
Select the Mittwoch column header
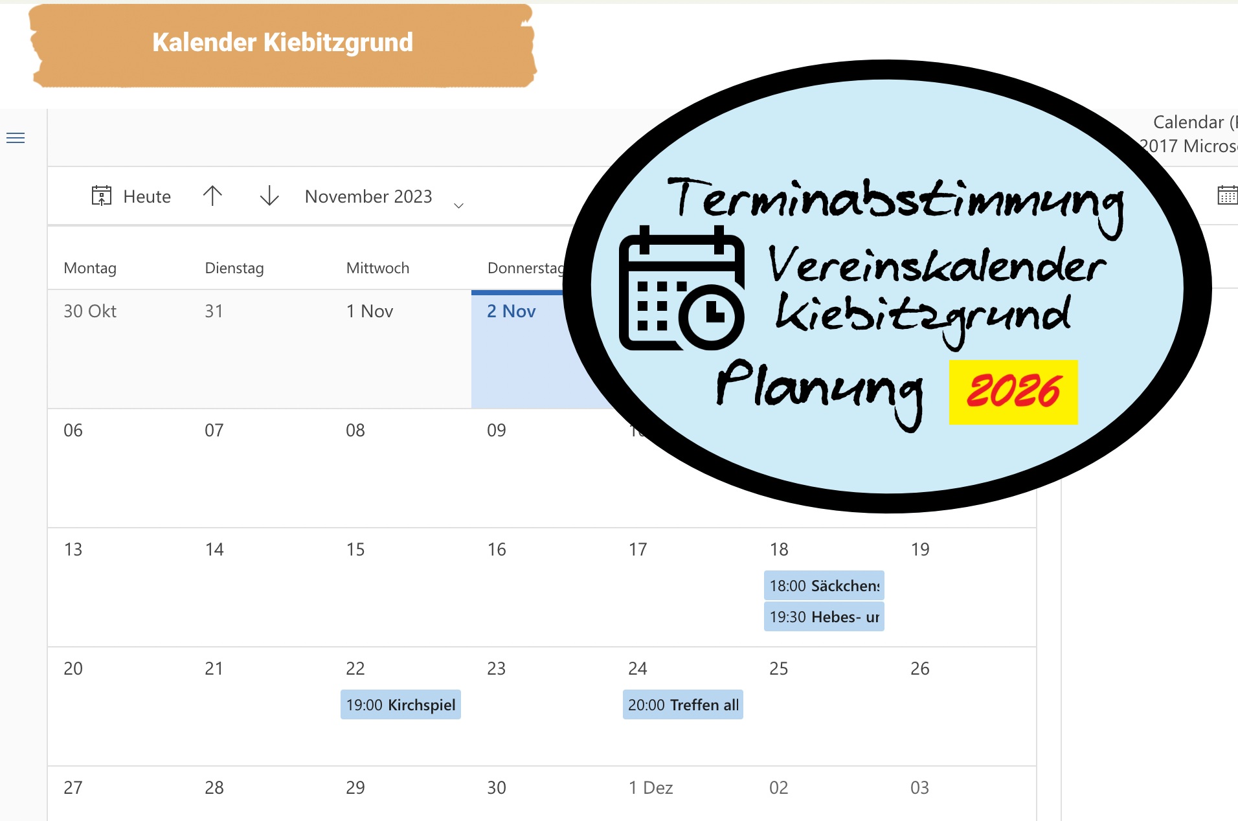pos(377,268)
